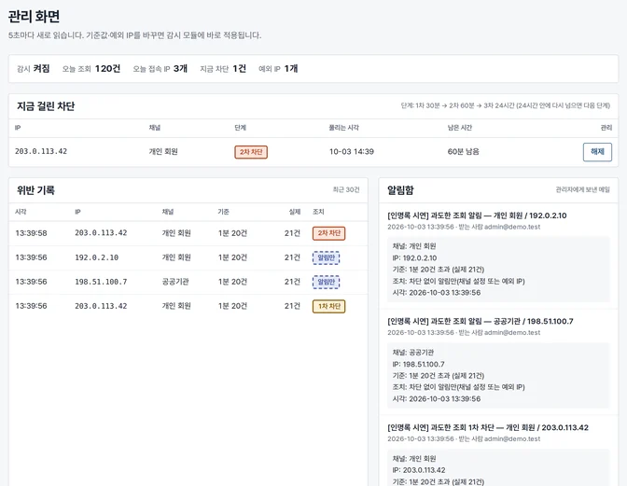Click the release time 10-03 14:39
The width and height of the screenshot is (627, 486).
[x=352, y=151]
